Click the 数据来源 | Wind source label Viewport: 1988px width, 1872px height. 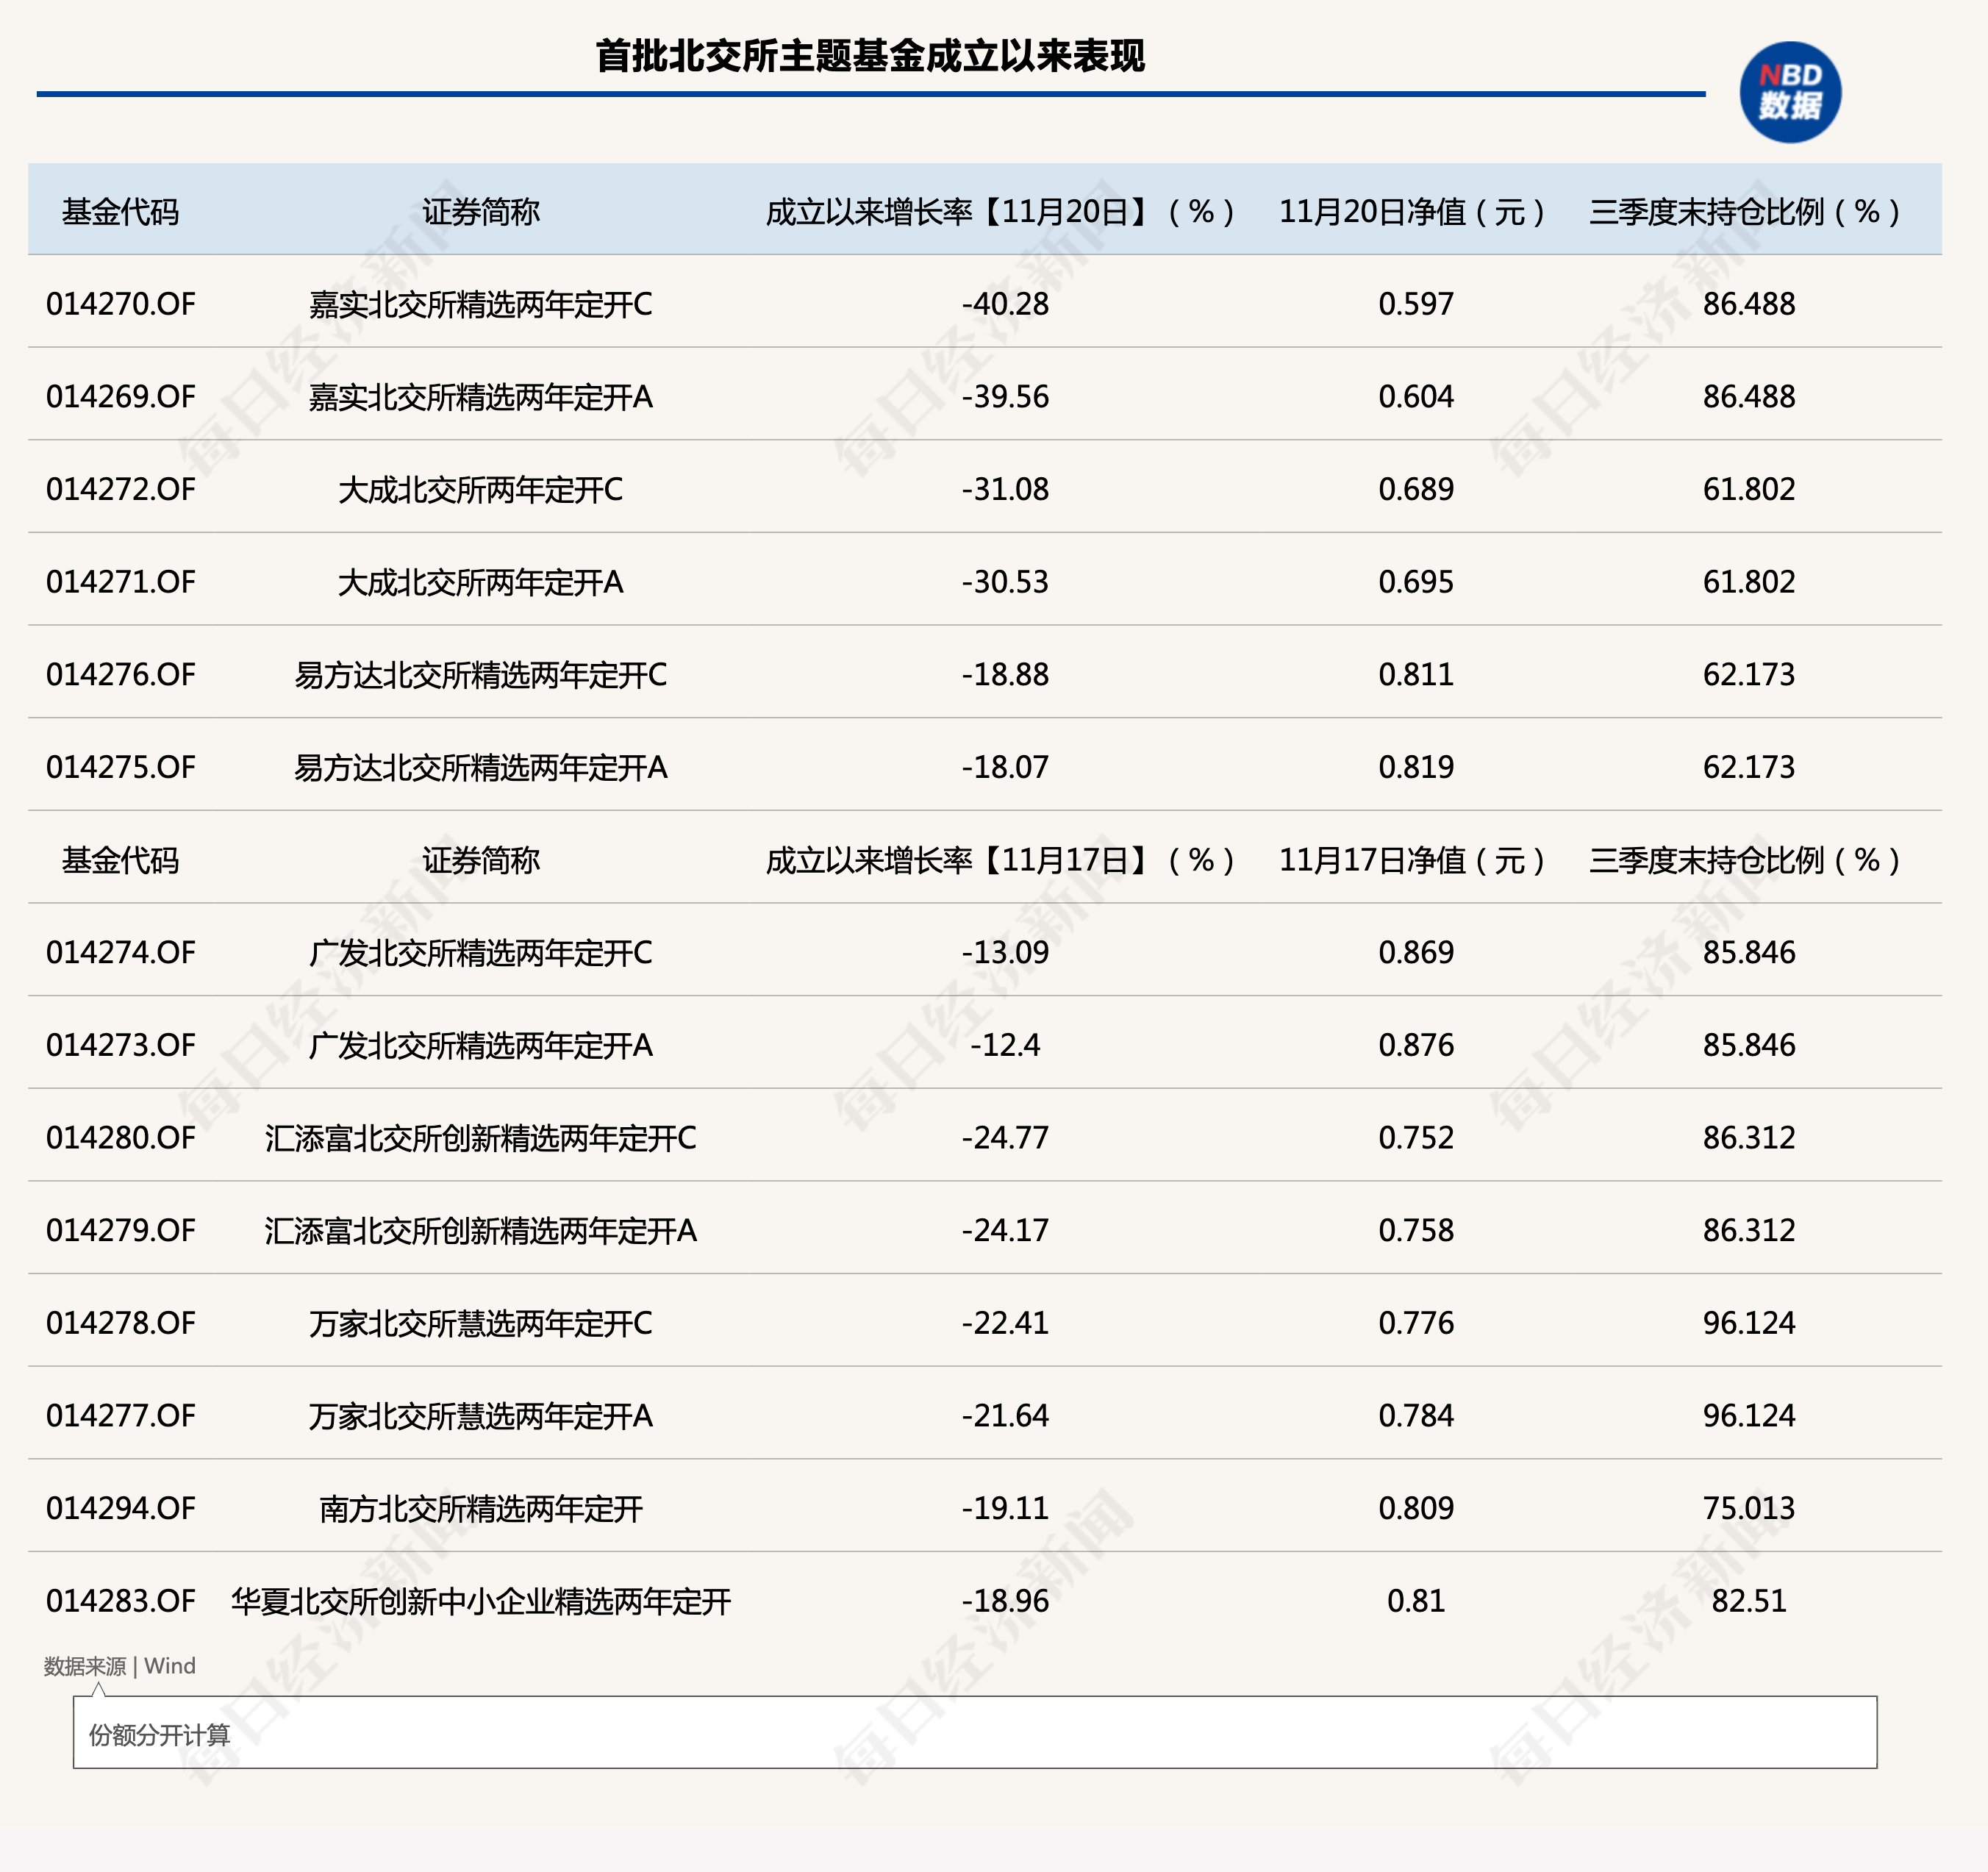120,1666
